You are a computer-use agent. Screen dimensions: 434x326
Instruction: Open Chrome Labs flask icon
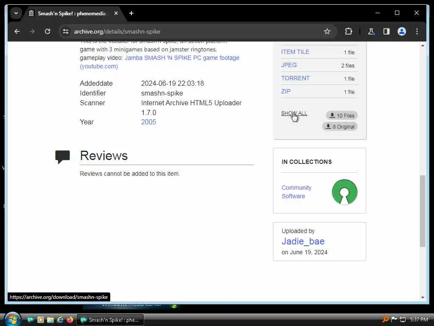(371, 31)
